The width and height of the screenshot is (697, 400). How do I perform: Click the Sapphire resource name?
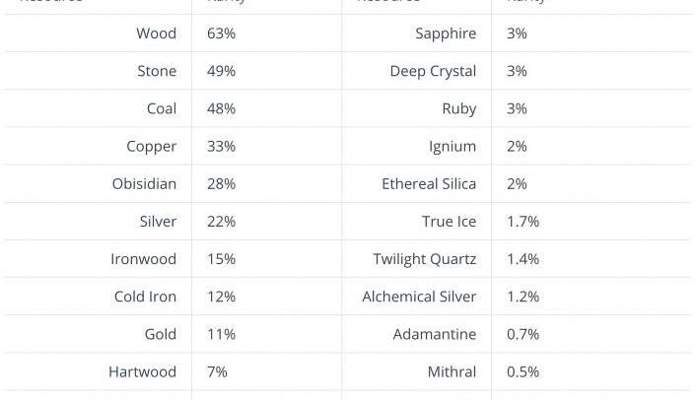coord(446,33)
